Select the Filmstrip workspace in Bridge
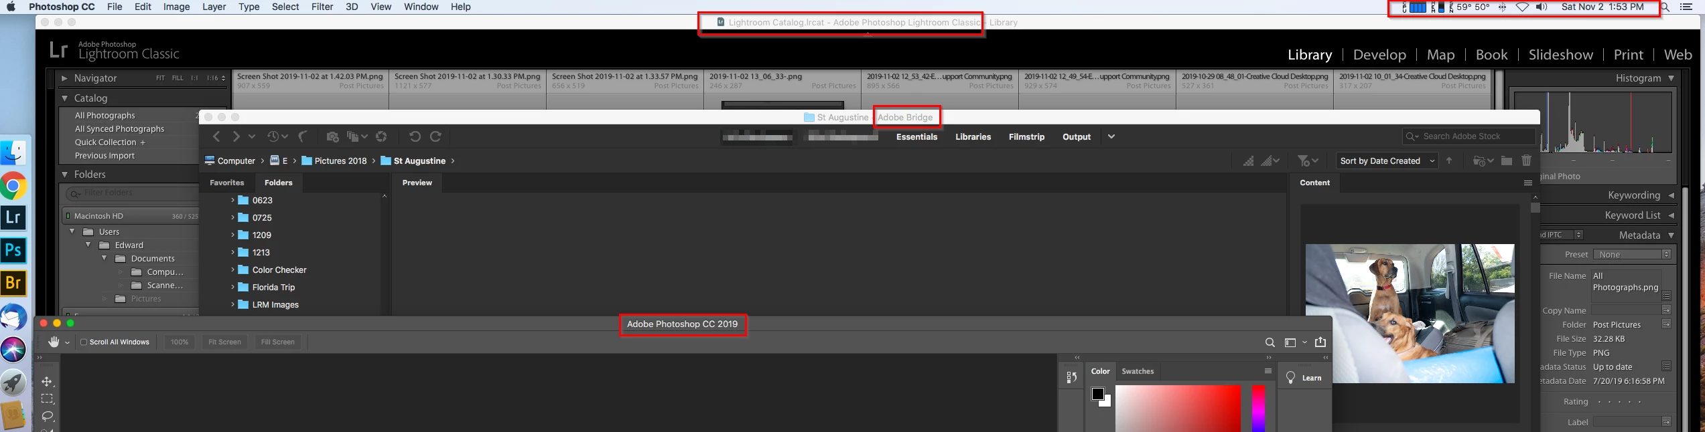This screenshot has width=1705, height=432. (x=1026, y=136)
